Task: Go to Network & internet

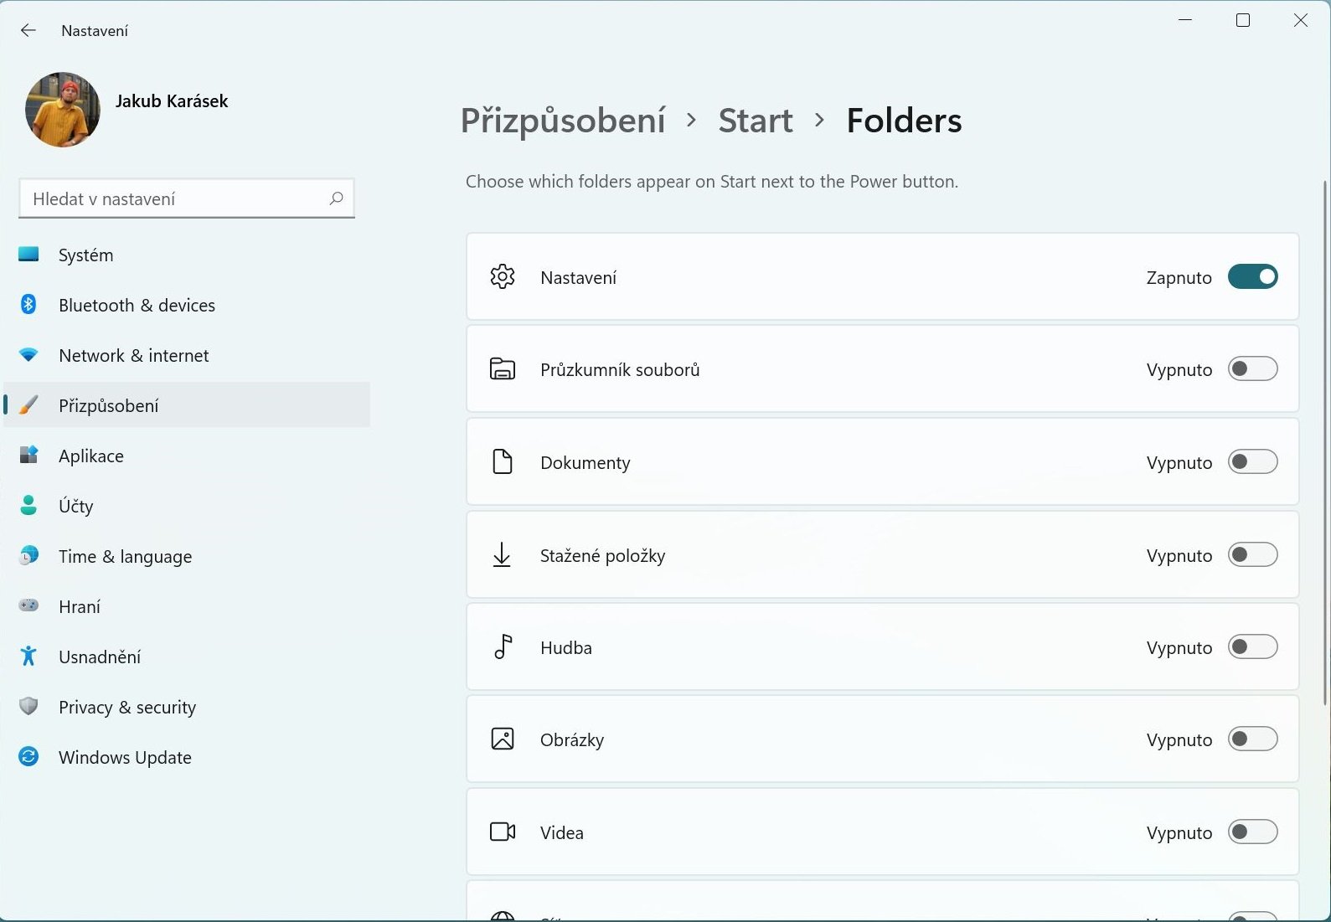Action: [x=187, y=355]
